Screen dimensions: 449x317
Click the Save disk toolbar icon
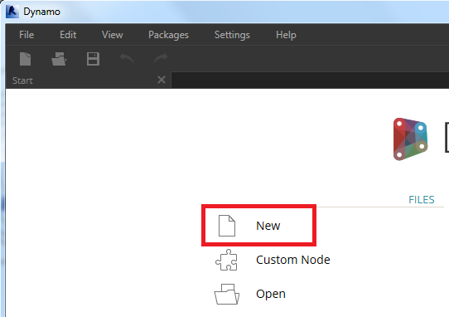[x=93, y=59]
